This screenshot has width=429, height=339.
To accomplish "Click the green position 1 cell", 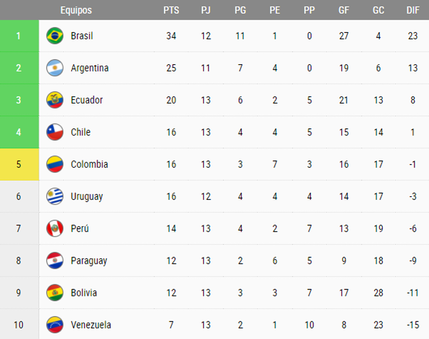I will click(x=19, y=36).
